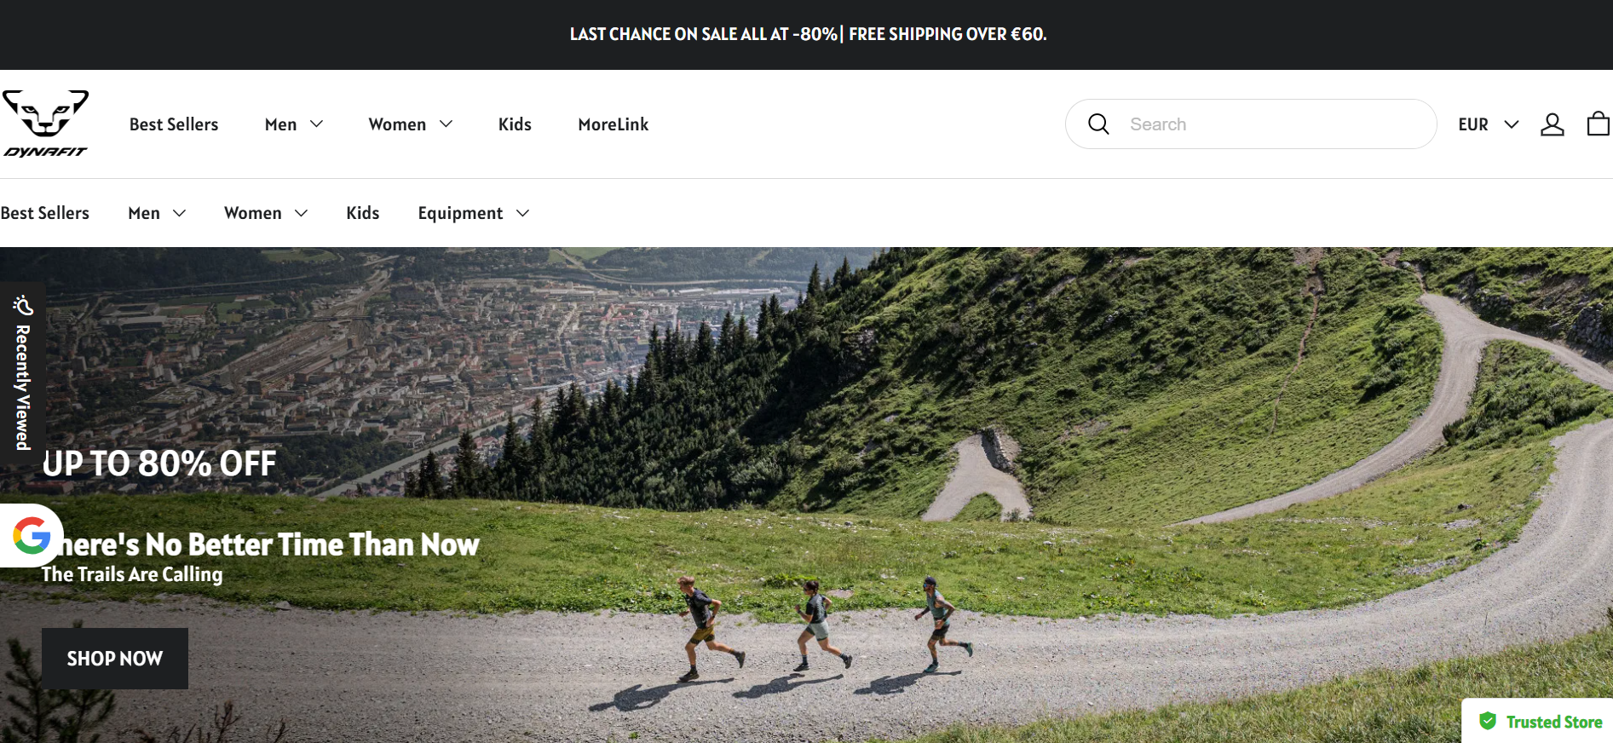Open the MoreLink menu item
Screen dimensions: 1613x743
point(614,124)
